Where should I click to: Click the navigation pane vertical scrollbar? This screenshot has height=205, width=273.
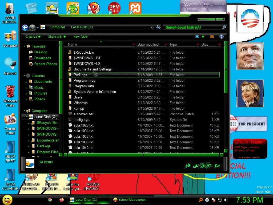click(x=61, y=80)
